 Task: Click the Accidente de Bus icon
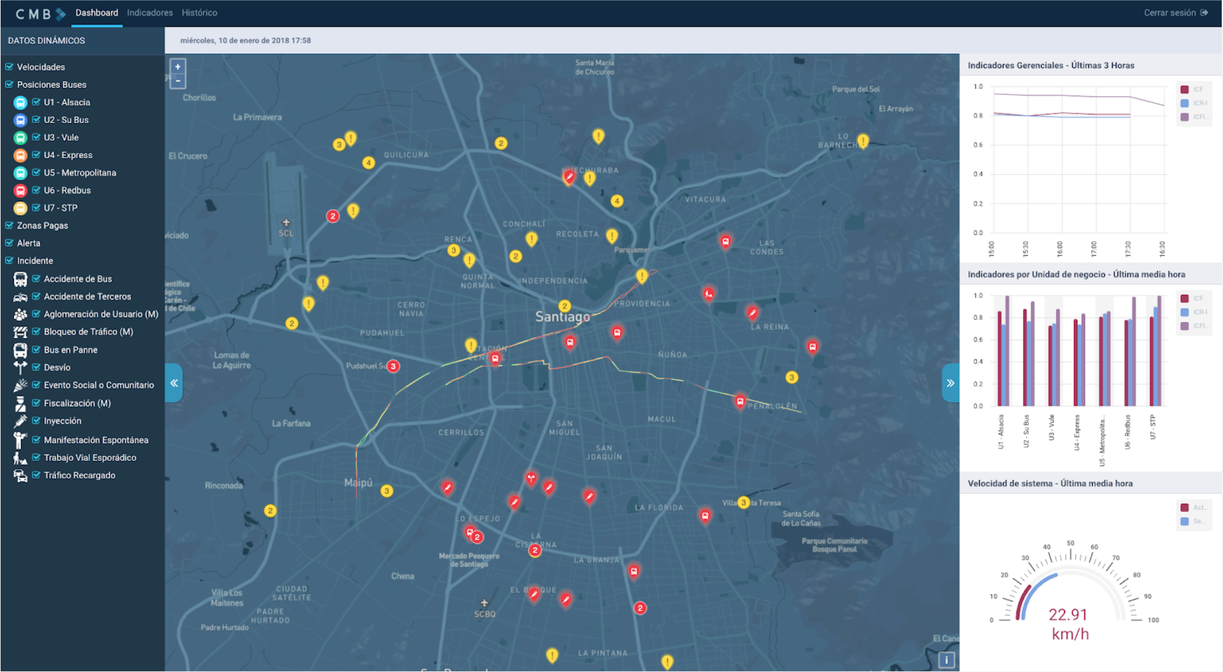pos(20,279)
